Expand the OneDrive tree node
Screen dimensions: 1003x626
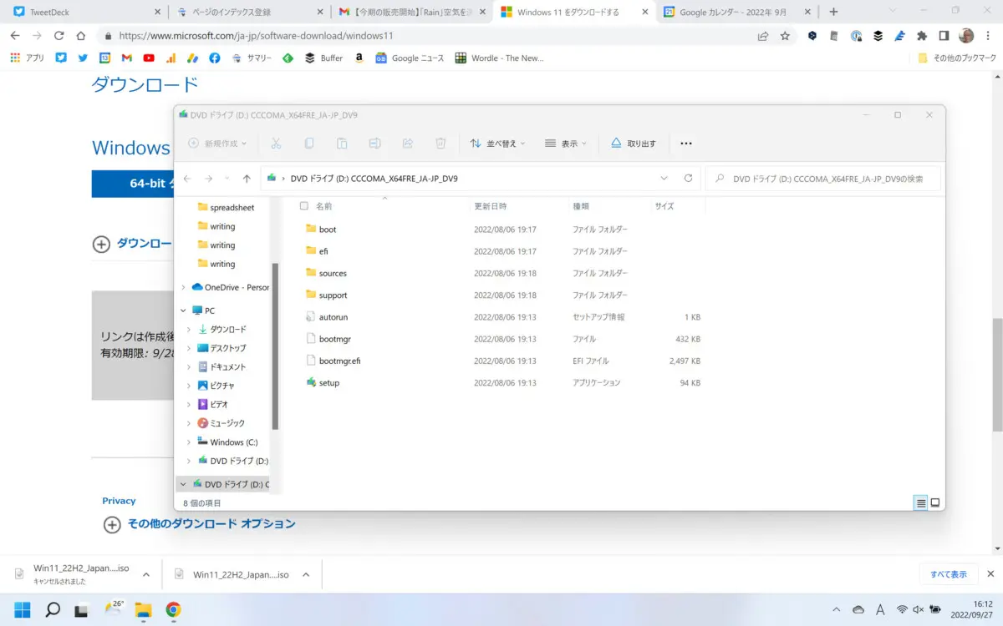[184, 287]
